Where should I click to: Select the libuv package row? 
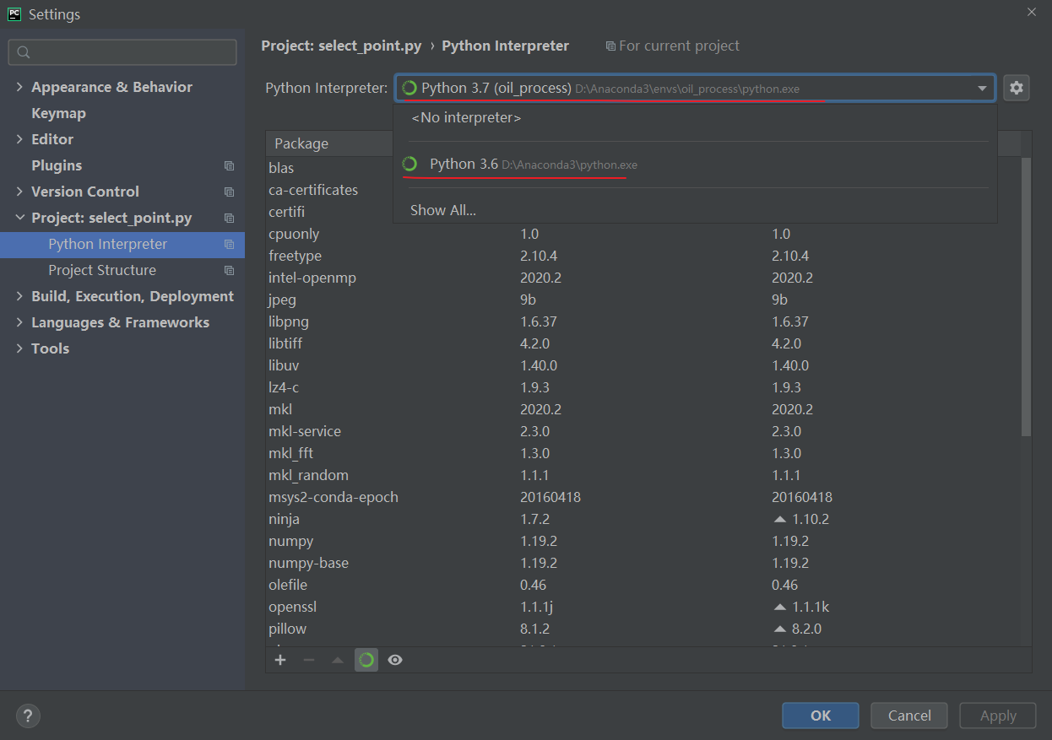[x=643, y=365]
